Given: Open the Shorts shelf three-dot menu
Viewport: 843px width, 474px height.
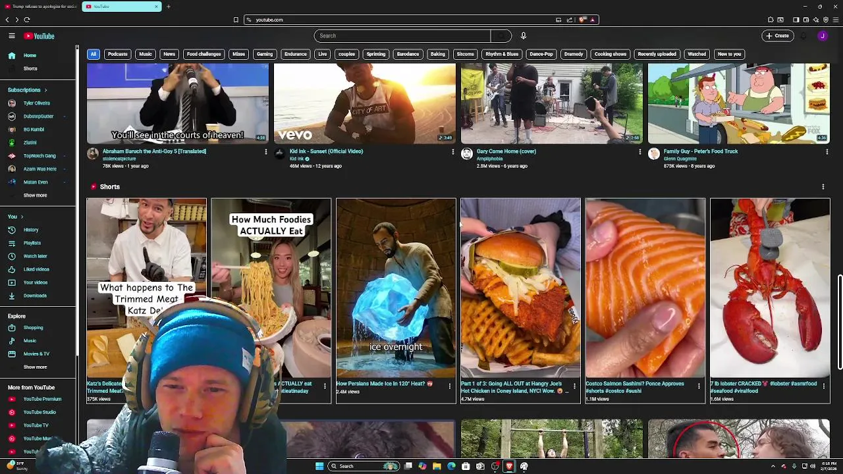Looking at the screenshot, I should [823, 187].
